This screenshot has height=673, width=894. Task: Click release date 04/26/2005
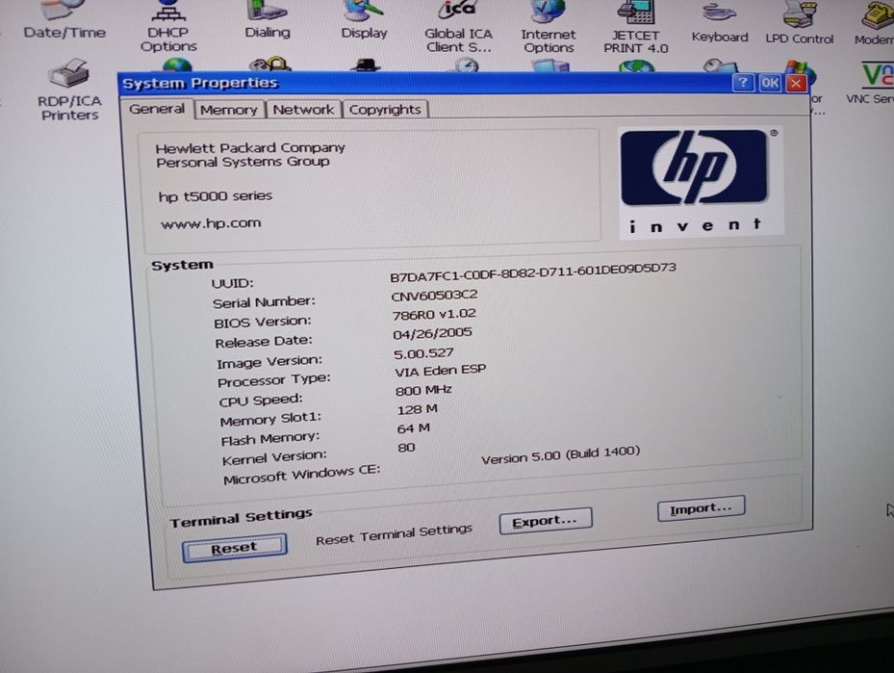pos(432,333)
